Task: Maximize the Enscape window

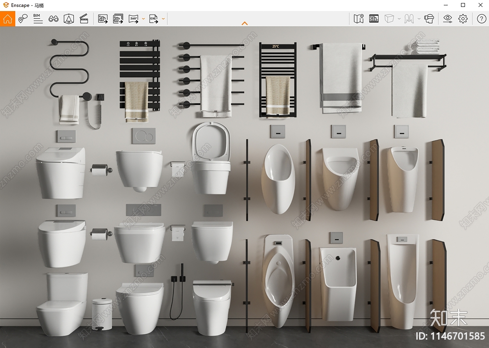Action: point(463,5)
